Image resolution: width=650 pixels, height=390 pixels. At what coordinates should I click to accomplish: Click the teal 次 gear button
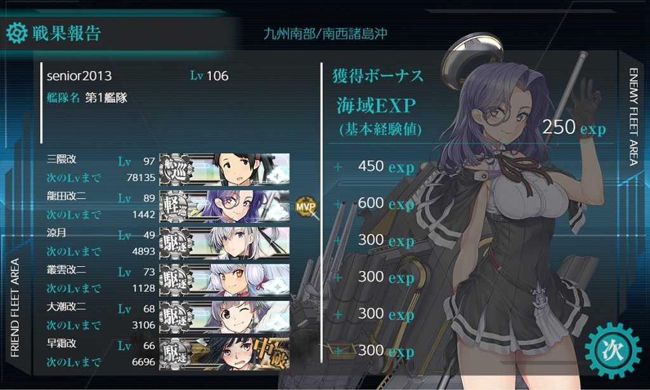click(x=613, y=350)
